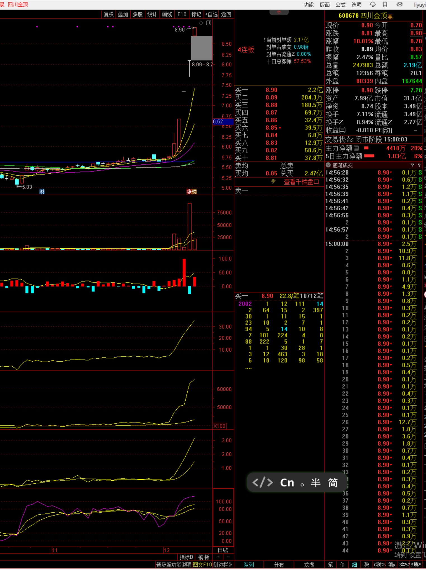Click the 买一 price 8.90 in order book
Viewport: 426px width, 570px height.
coord(271,90)
